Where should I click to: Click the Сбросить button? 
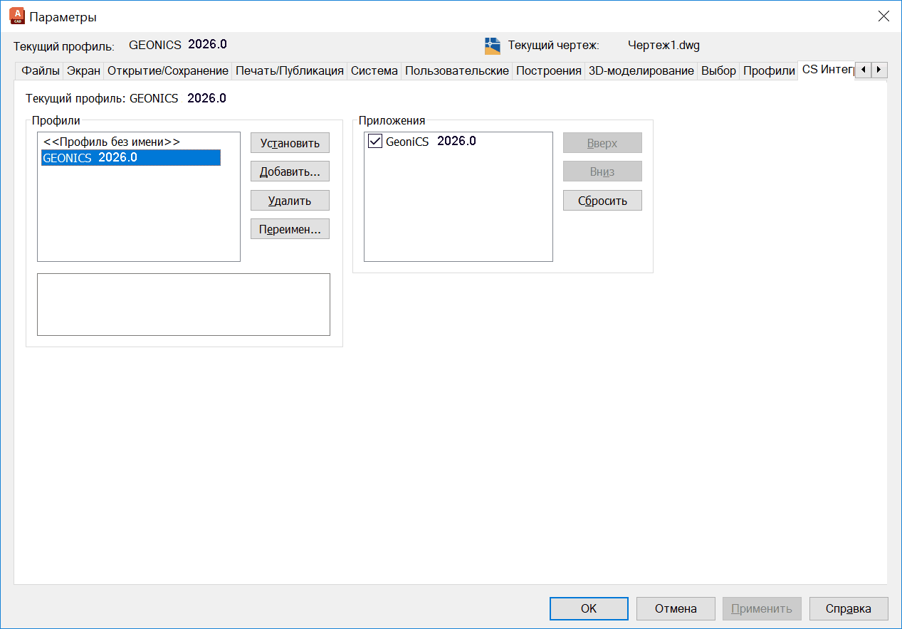[x=602, y=201]
